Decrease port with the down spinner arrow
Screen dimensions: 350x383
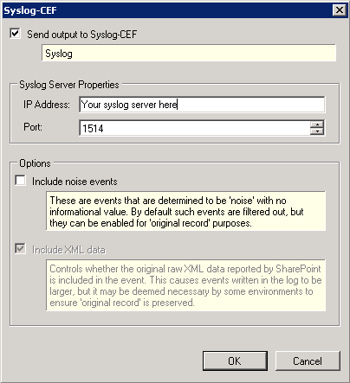[x=317, y=131]
